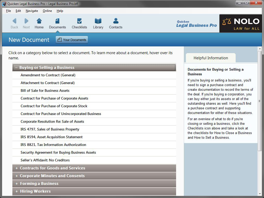Expand the Contracts for Goods and Services category
This screenshot has height=198, width=264.
[x=94, y=168]
